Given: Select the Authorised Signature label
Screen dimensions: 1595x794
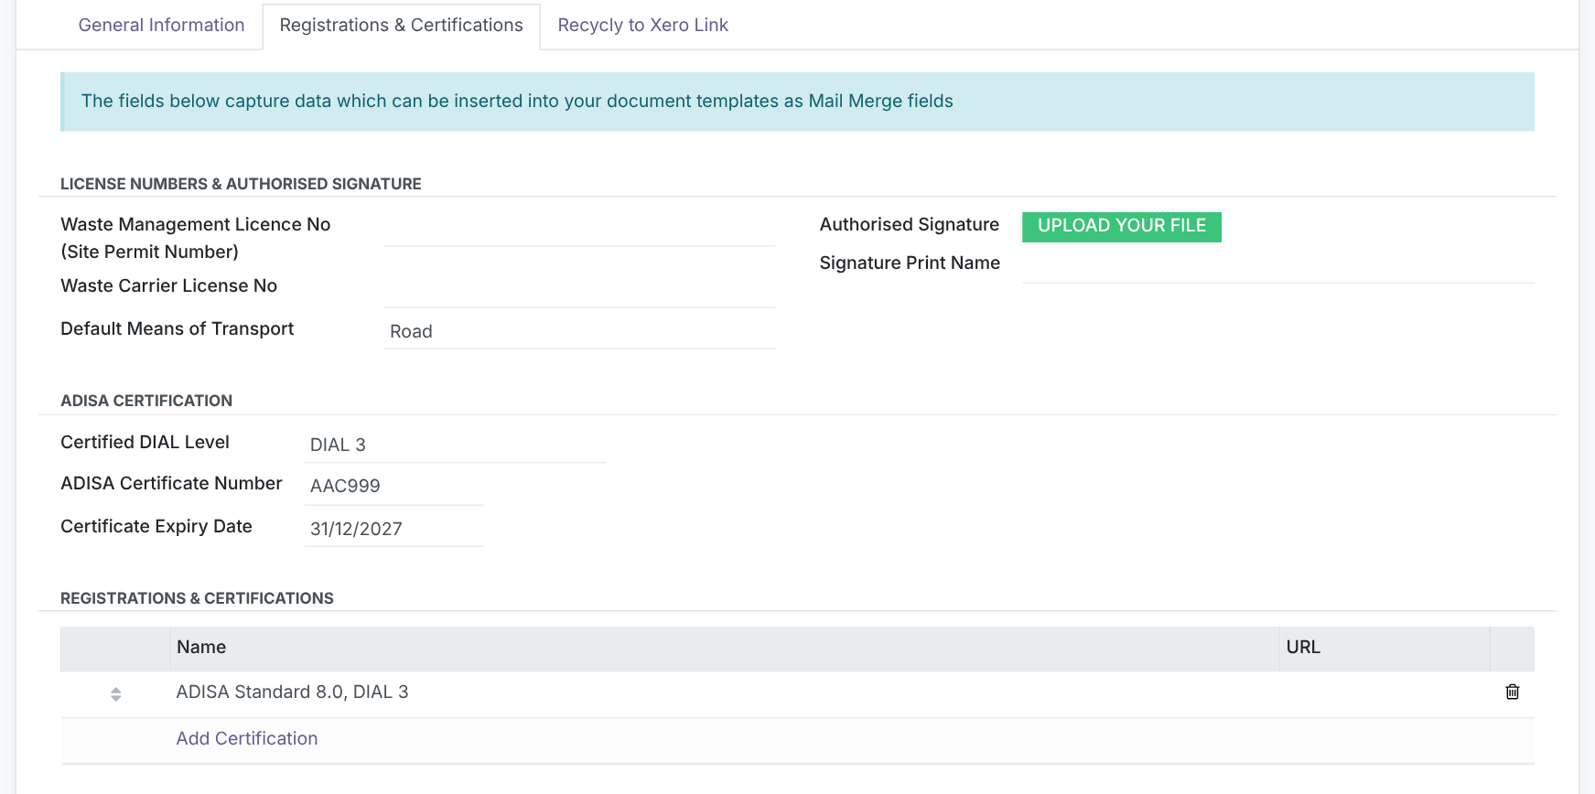Looking at the screenshot, I should [x=909, y=224].
